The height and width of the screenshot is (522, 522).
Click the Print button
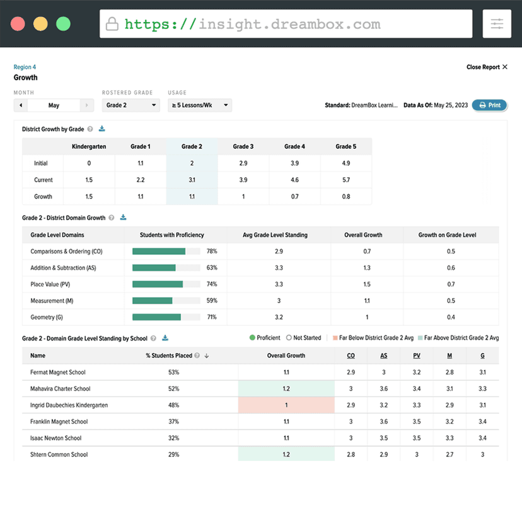490,105
